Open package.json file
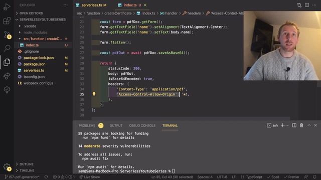 (x=35, y=64)
